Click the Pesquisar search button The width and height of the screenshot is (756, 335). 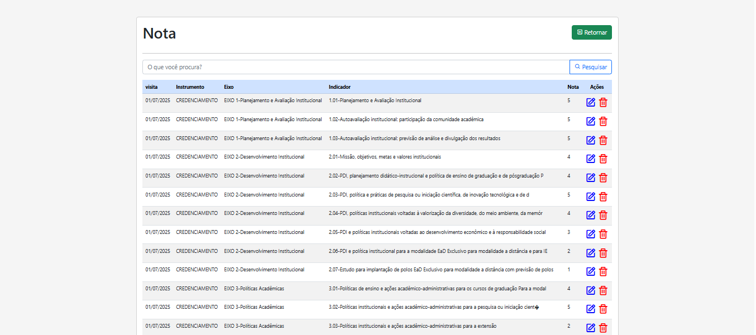point(591,67)
